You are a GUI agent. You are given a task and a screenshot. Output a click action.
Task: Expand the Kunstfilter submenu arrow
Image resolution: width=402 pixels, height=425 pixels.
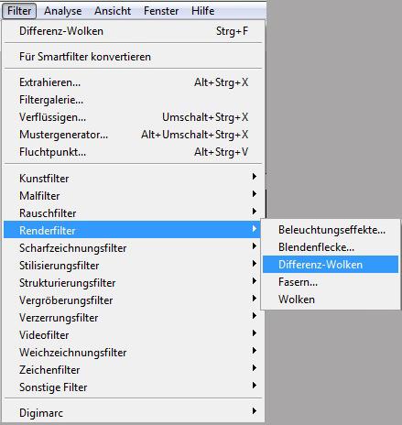coord(254,177)
